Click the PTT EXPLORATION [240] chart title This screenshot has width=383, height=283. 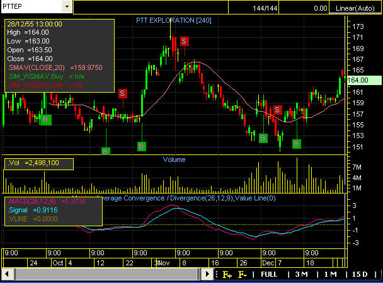pyautogui.click(x=174, y=20)
